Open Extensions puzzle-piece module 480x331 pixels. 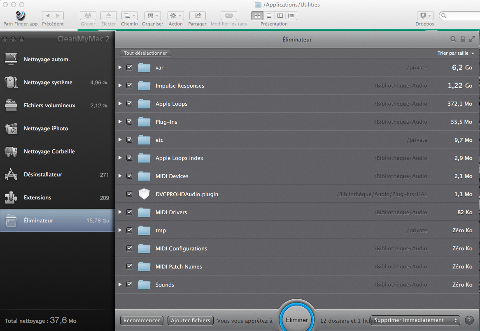[37, 198]
